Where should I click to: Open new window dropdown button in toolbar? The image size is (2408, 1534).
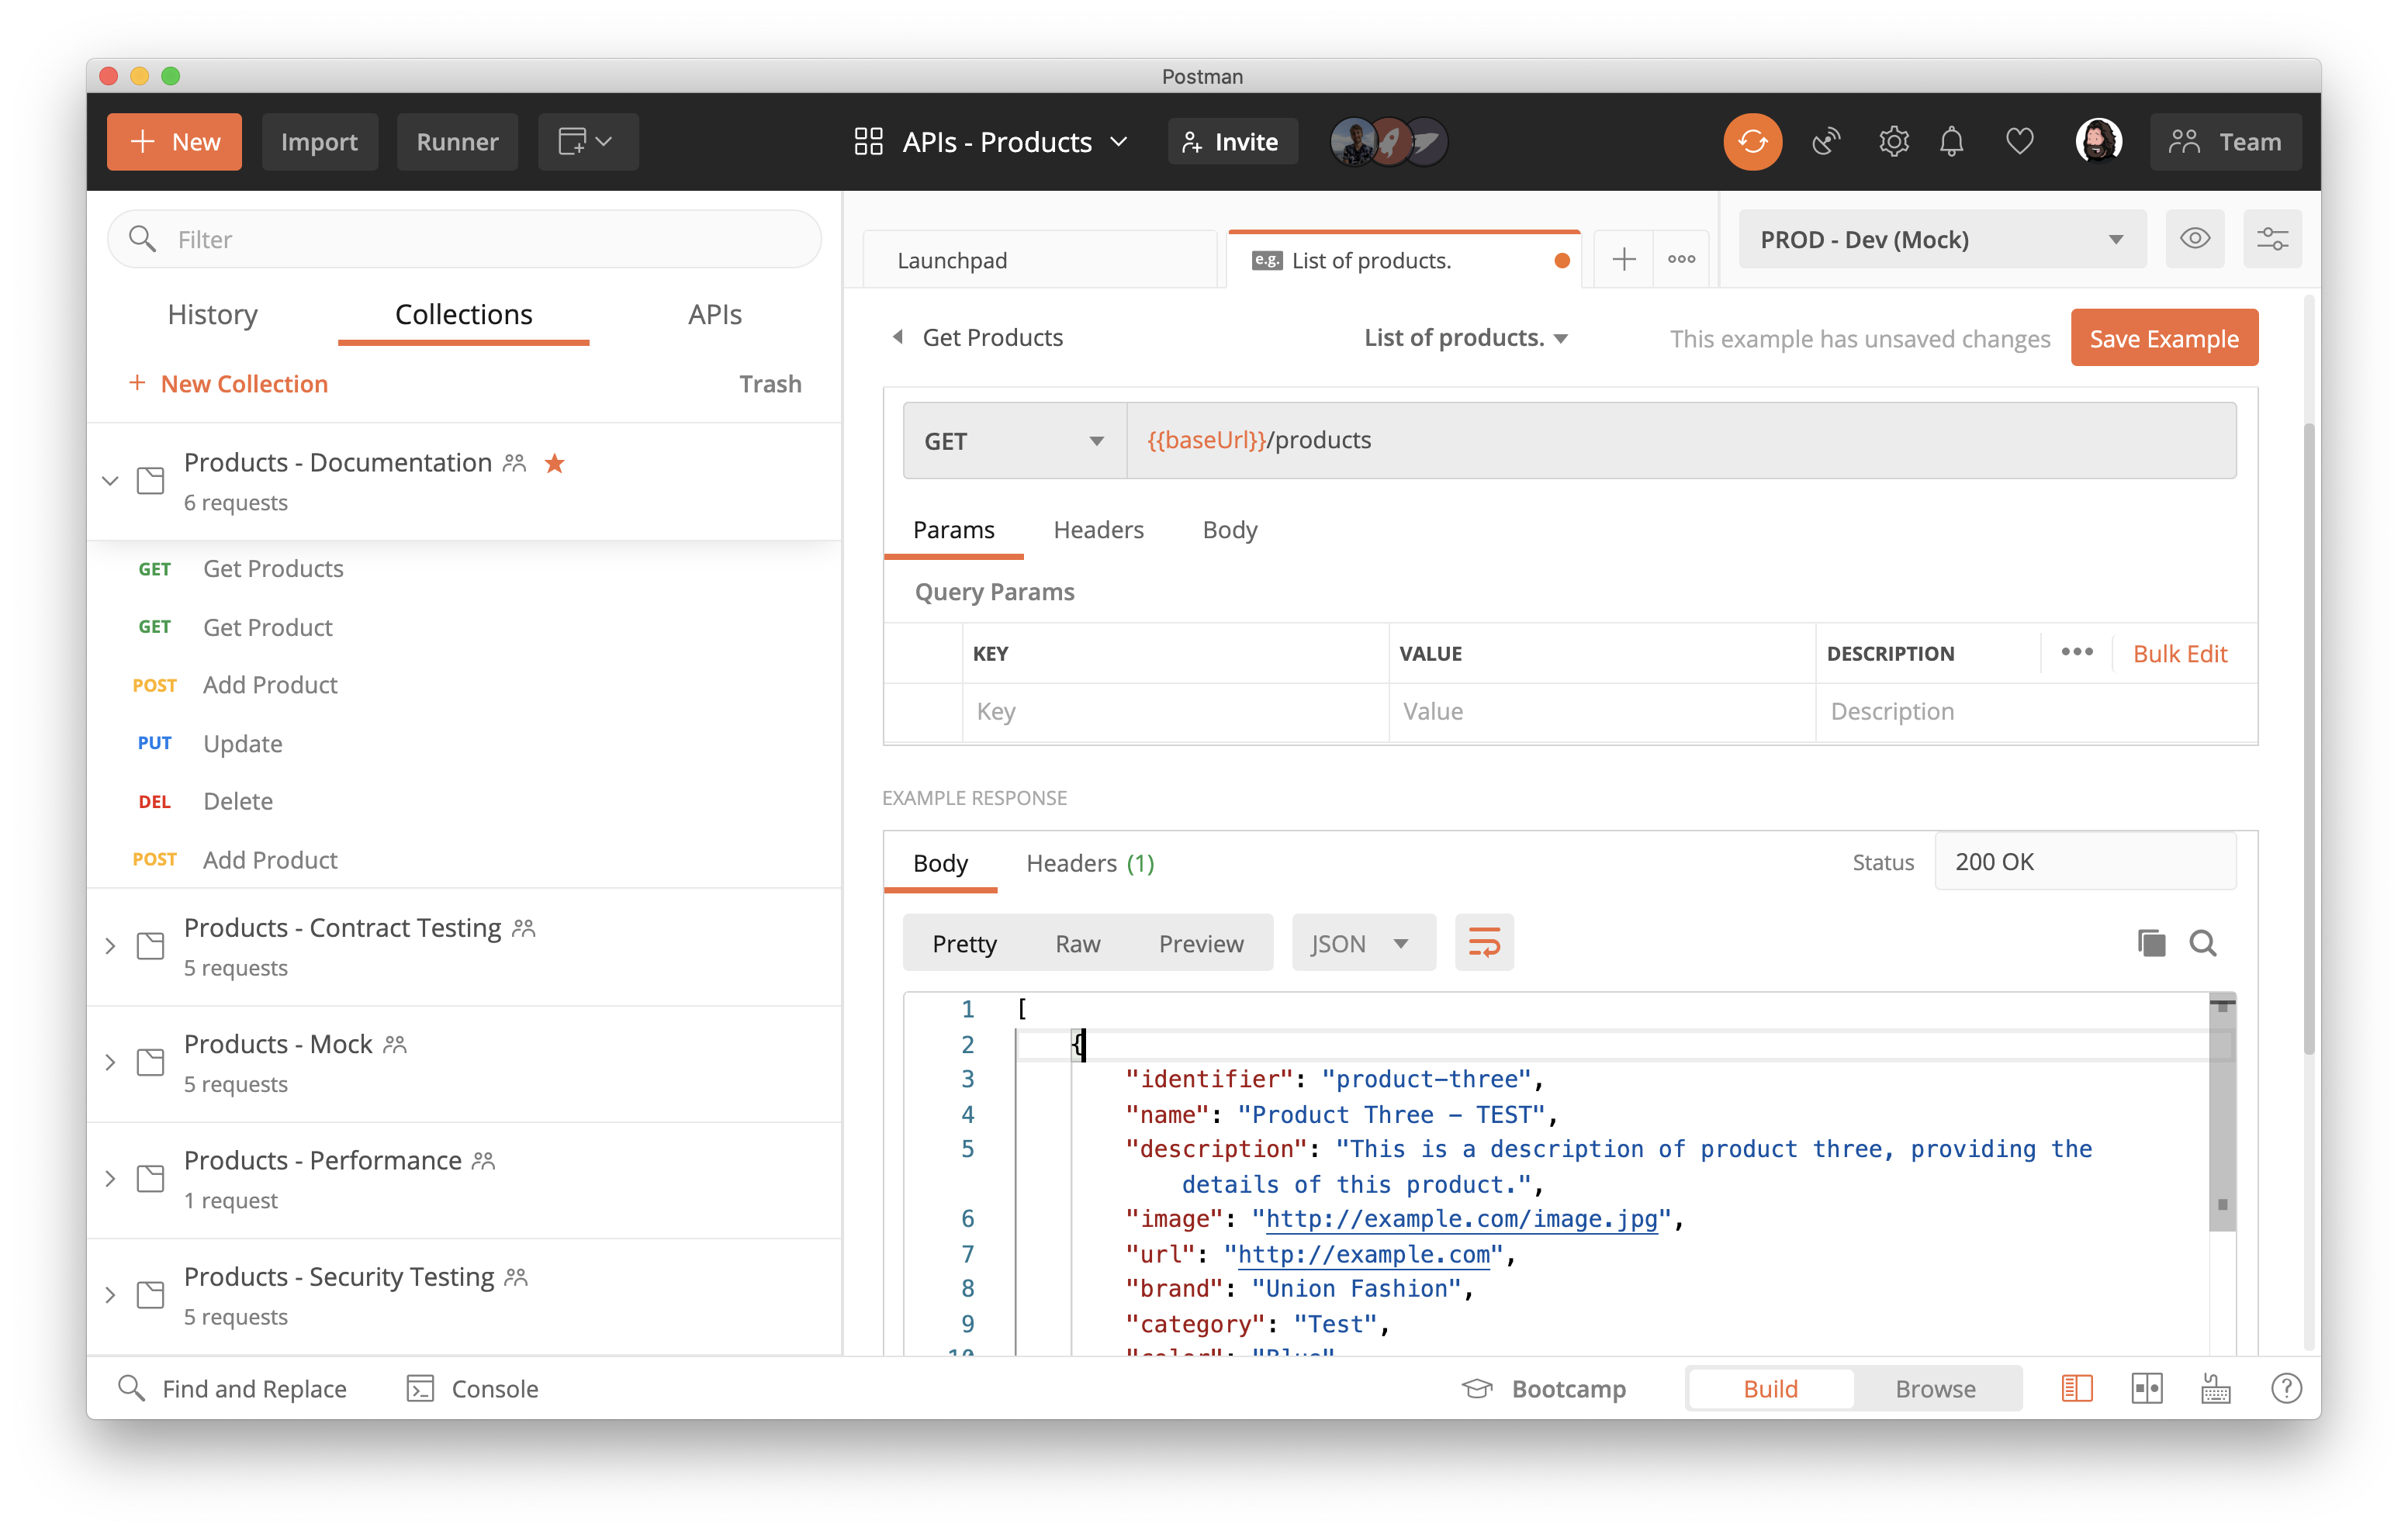coord(588,141)
